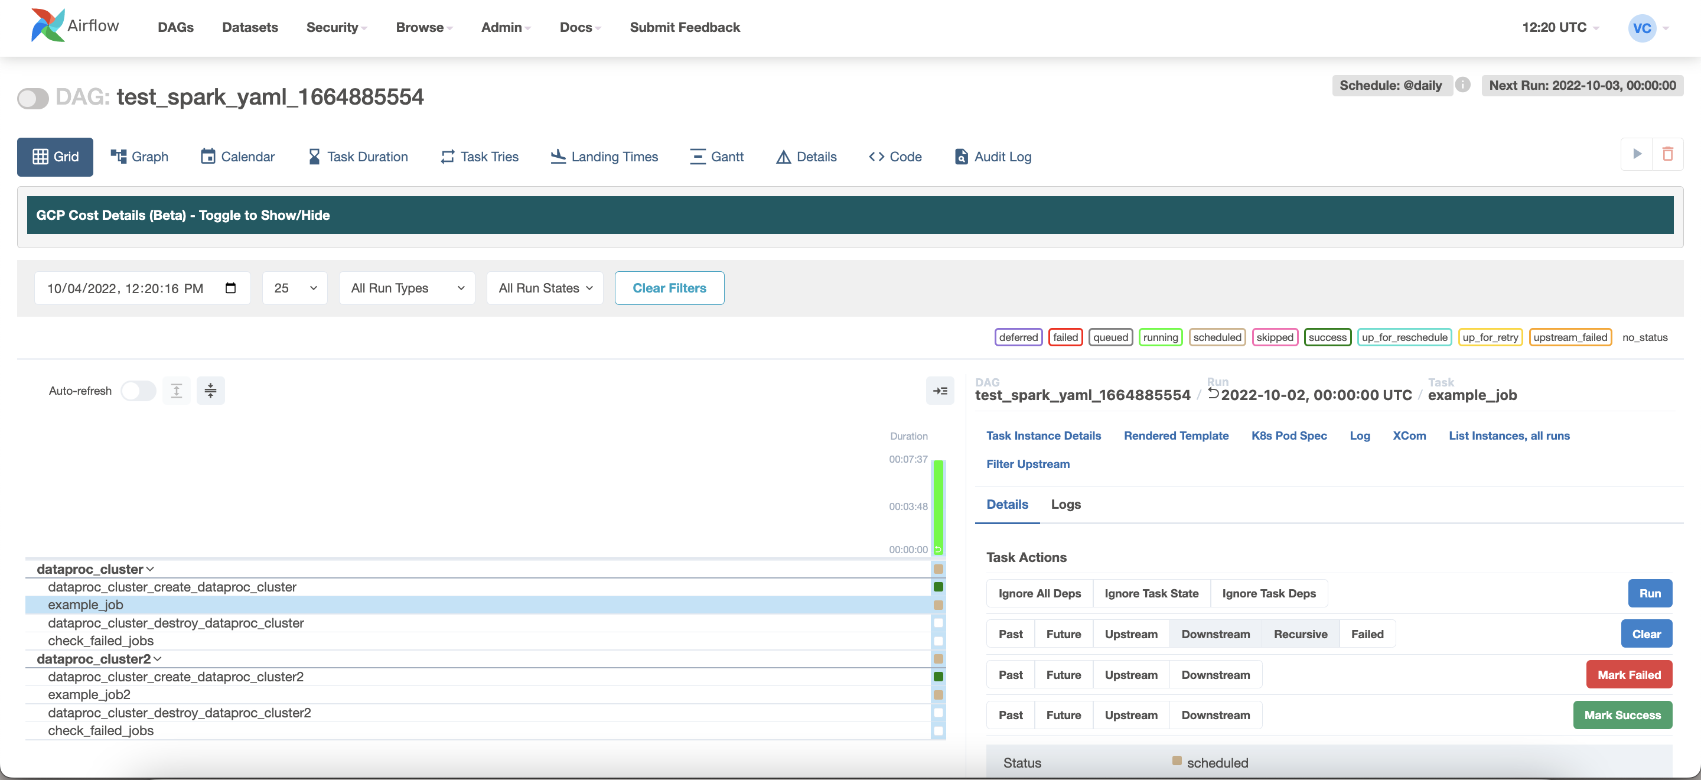Viewport: 1701px width, 780px height.
Task: Toggle the DAG pause/unpause switch
Action: (33, 99)
